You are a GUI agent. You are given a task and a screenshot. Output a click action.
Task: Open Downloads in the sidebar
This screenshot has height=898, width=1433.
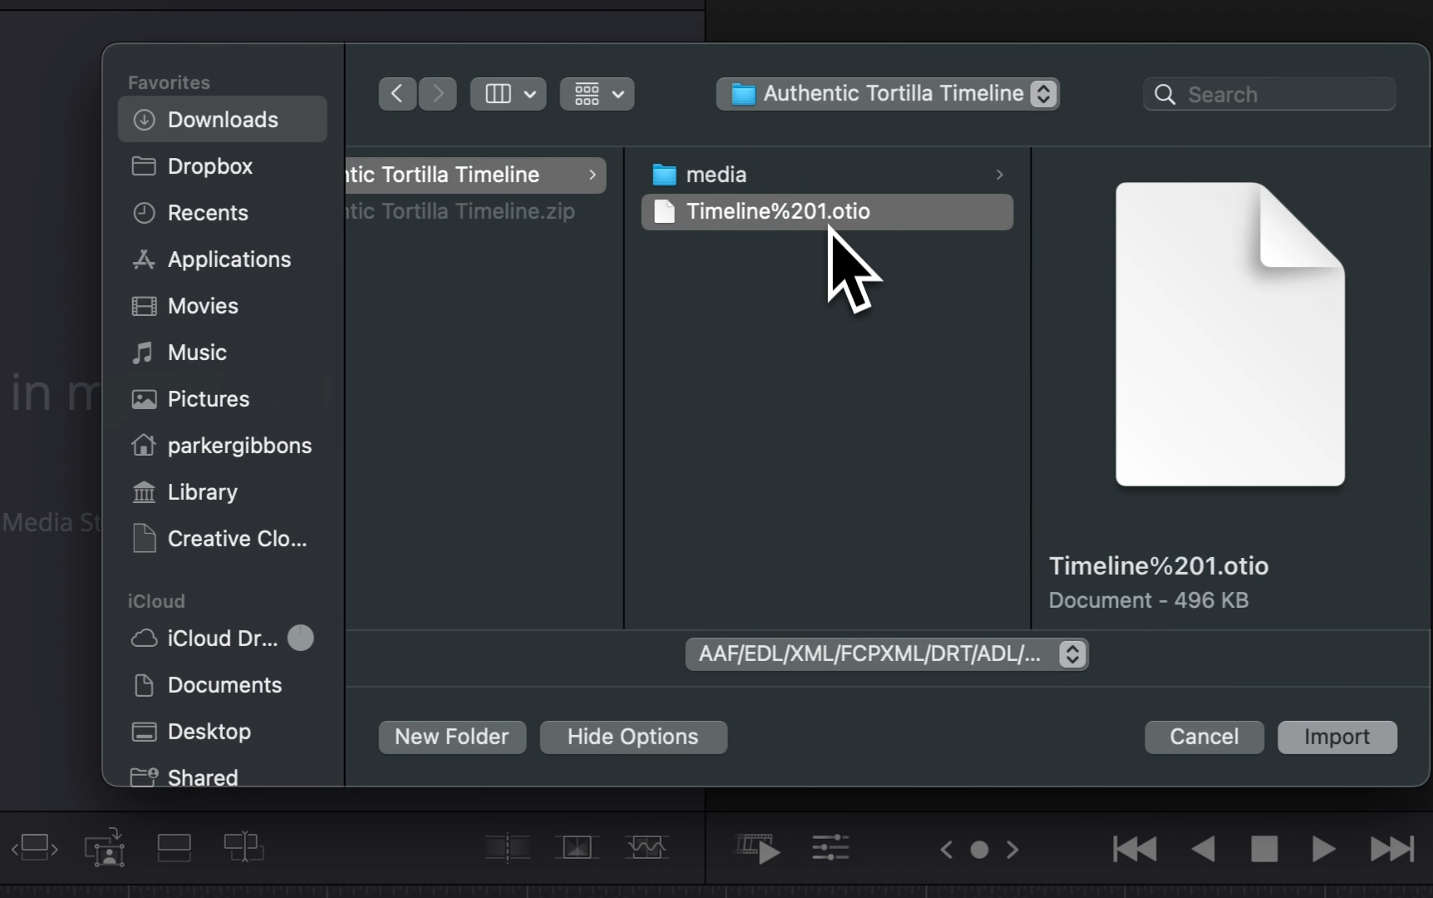(222, 120)
